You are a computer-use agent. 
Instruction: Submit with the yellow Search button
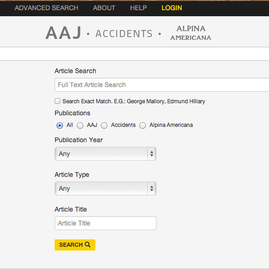[x=75, y=245]
